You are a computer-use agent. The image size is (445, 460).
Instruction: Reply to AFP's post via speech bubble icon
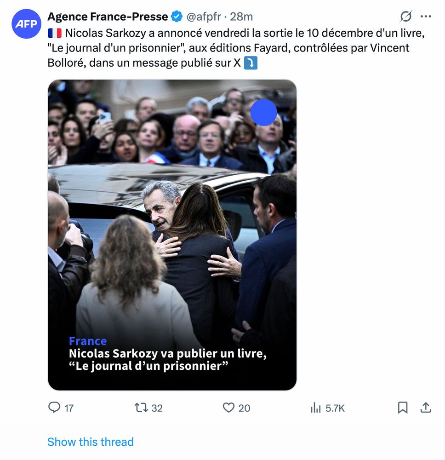pyautogui.click(x=54, y=408)
